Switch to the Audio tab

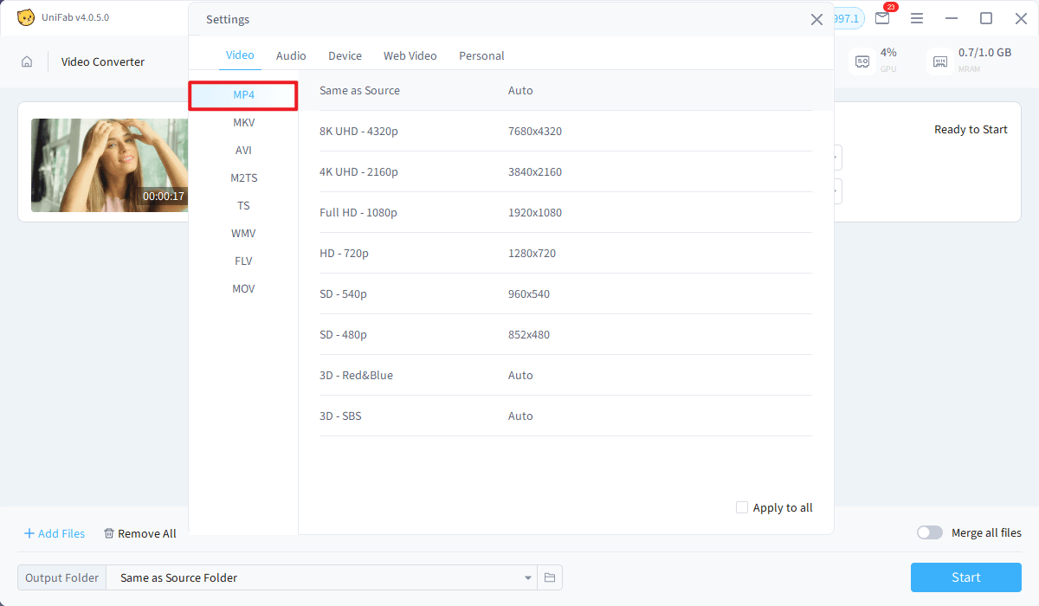(x=291, y=55)
